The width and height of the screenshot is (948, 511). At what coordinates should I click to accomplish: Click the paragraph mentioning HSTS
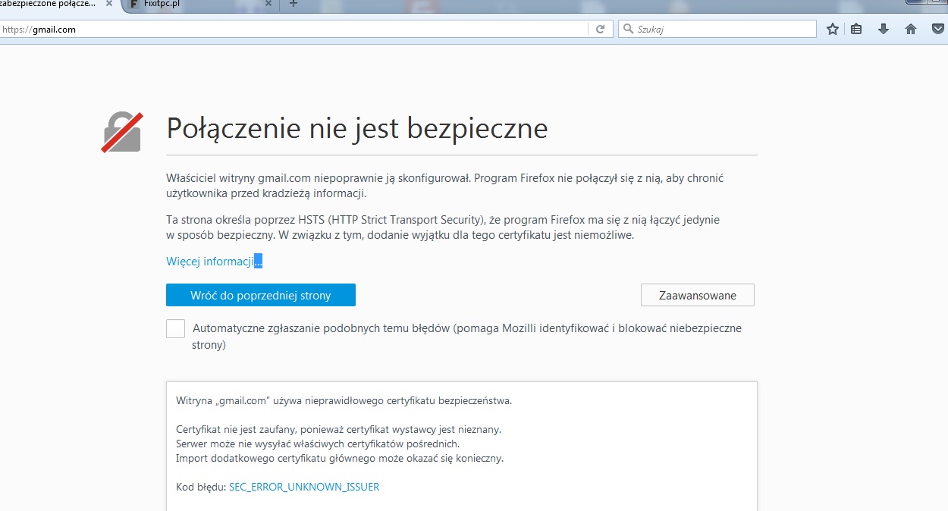click(x=443, y=227)
